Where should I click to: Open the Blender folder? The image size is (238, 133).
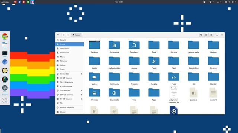[213, 78]
